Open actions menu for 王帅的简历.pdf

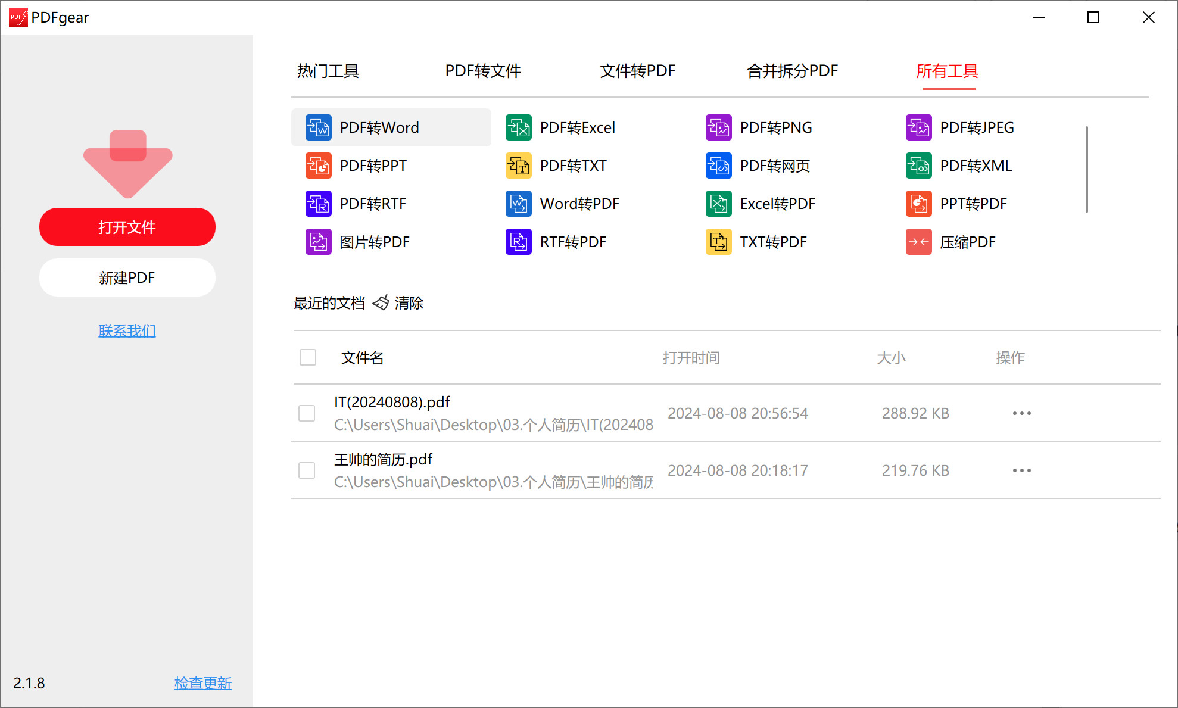tap(1021, 470)
